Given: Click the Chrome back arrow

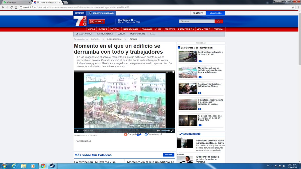Looking at the screenshot, I should [3, 8].
